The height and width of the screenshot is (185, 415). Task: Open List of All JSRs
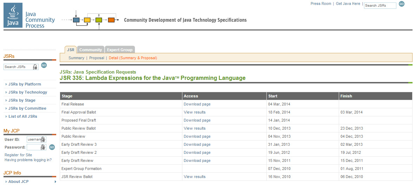pos(23,116)
